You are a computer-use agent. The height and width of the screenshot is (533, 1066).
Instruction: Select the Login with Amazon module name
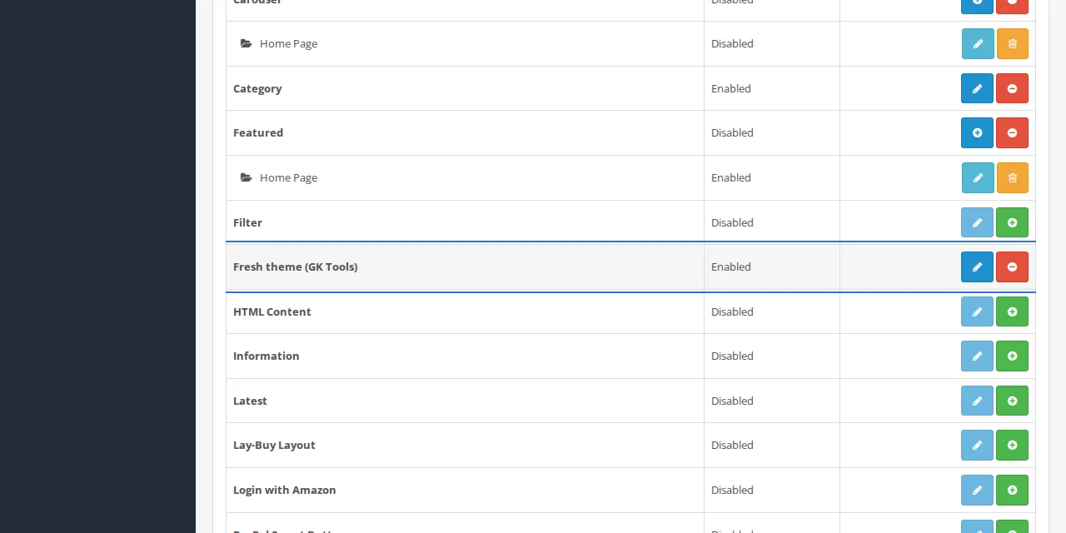[x=285, y=490]
